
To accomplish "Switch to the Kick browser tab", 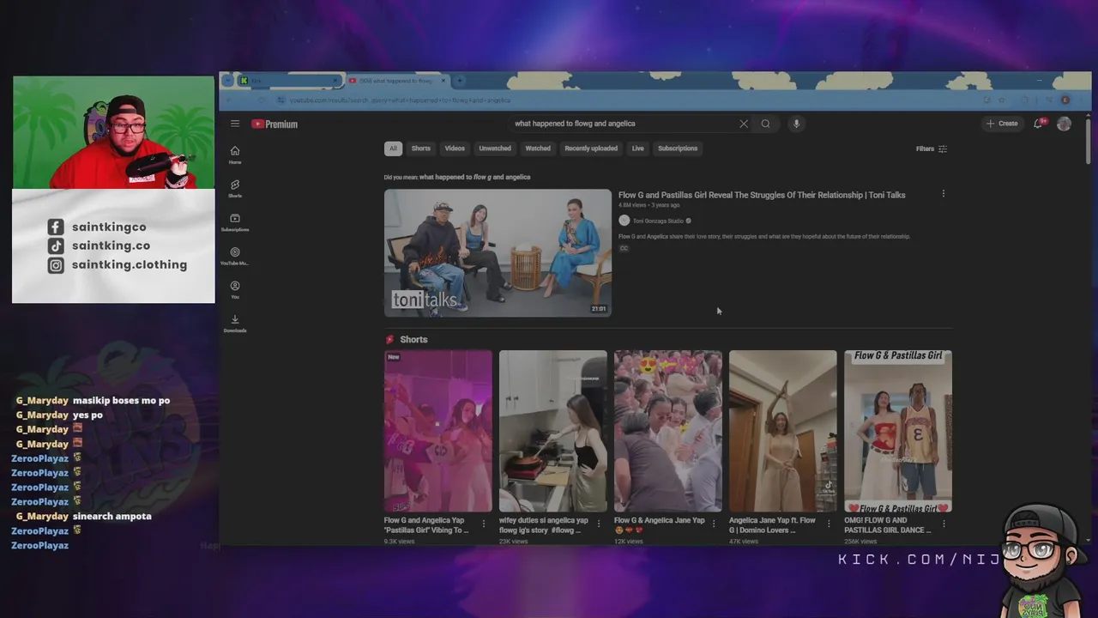I will (288, 81).
